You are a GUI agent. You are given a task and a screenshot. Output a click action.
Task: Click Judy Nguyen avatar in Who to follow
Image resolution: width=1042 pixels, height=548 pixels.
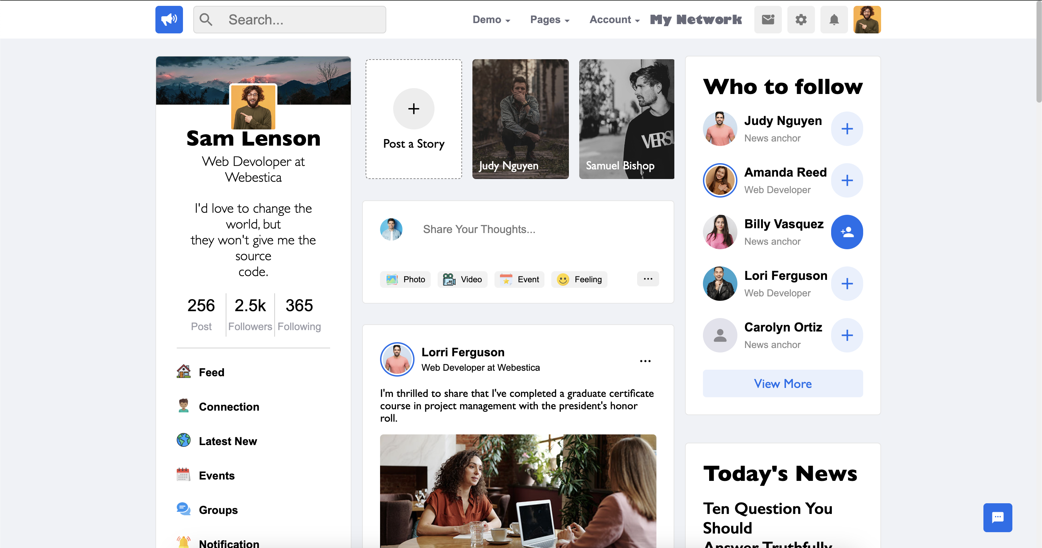click(720, 129)
